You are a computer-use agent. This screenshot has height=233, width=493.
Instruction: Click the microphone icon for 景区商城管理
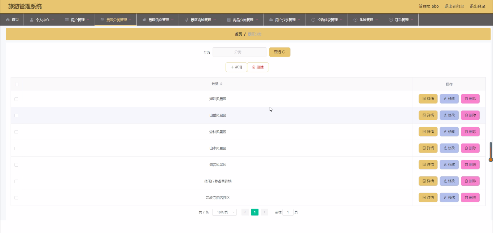(x=187, y=20)
